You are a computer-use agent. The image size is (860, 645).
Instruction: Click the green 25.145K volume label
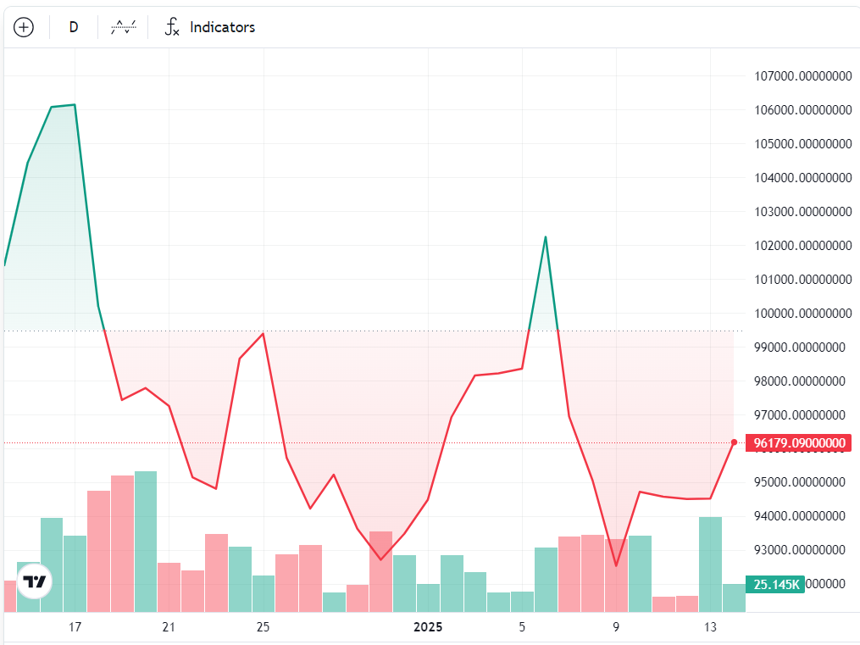click(774, 585)
